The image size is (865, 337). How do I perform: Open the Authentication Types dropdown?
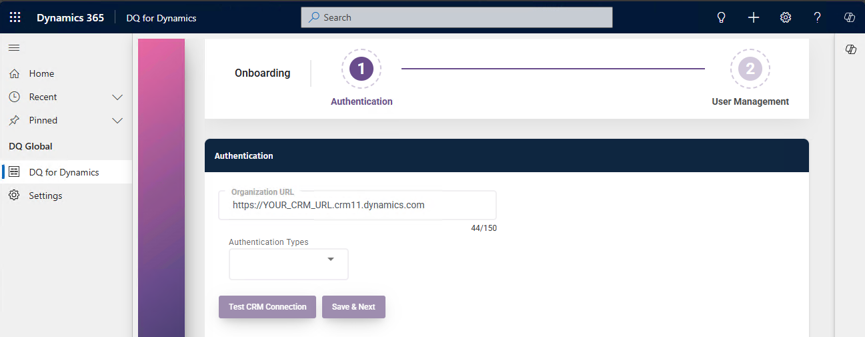coord(288,264)
